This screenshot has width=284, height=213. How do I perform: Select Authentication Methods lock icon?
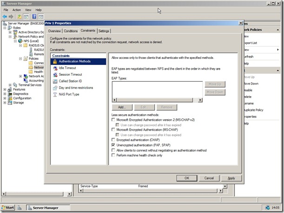(x=55, y=61)
